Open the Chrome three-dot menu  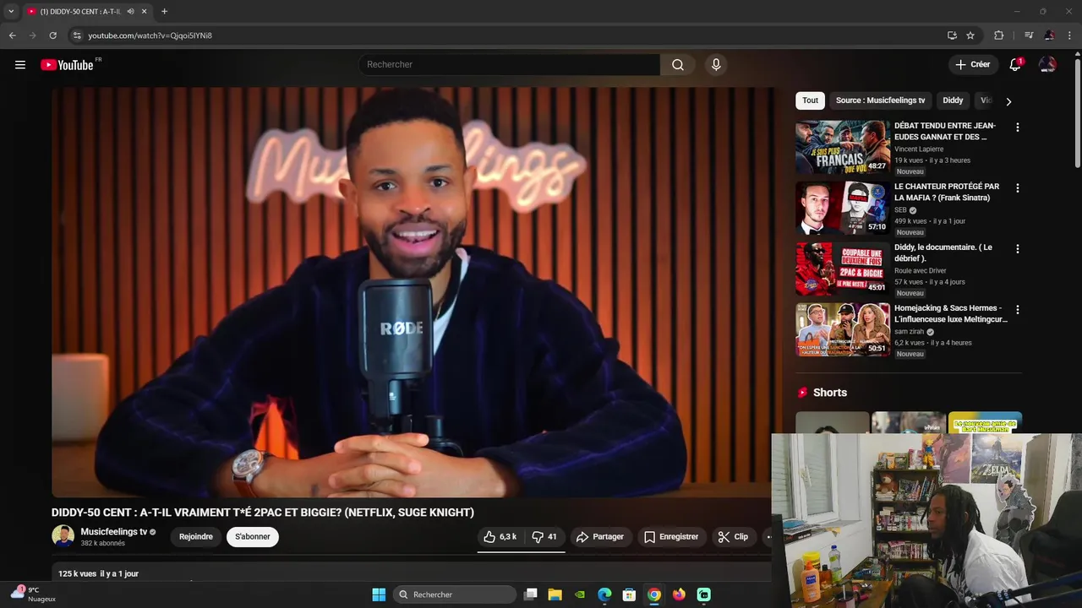[1070, 35]
